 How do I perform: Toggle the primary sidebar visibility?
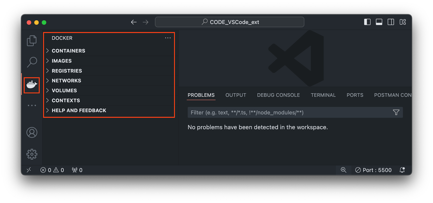click(367, 22)
